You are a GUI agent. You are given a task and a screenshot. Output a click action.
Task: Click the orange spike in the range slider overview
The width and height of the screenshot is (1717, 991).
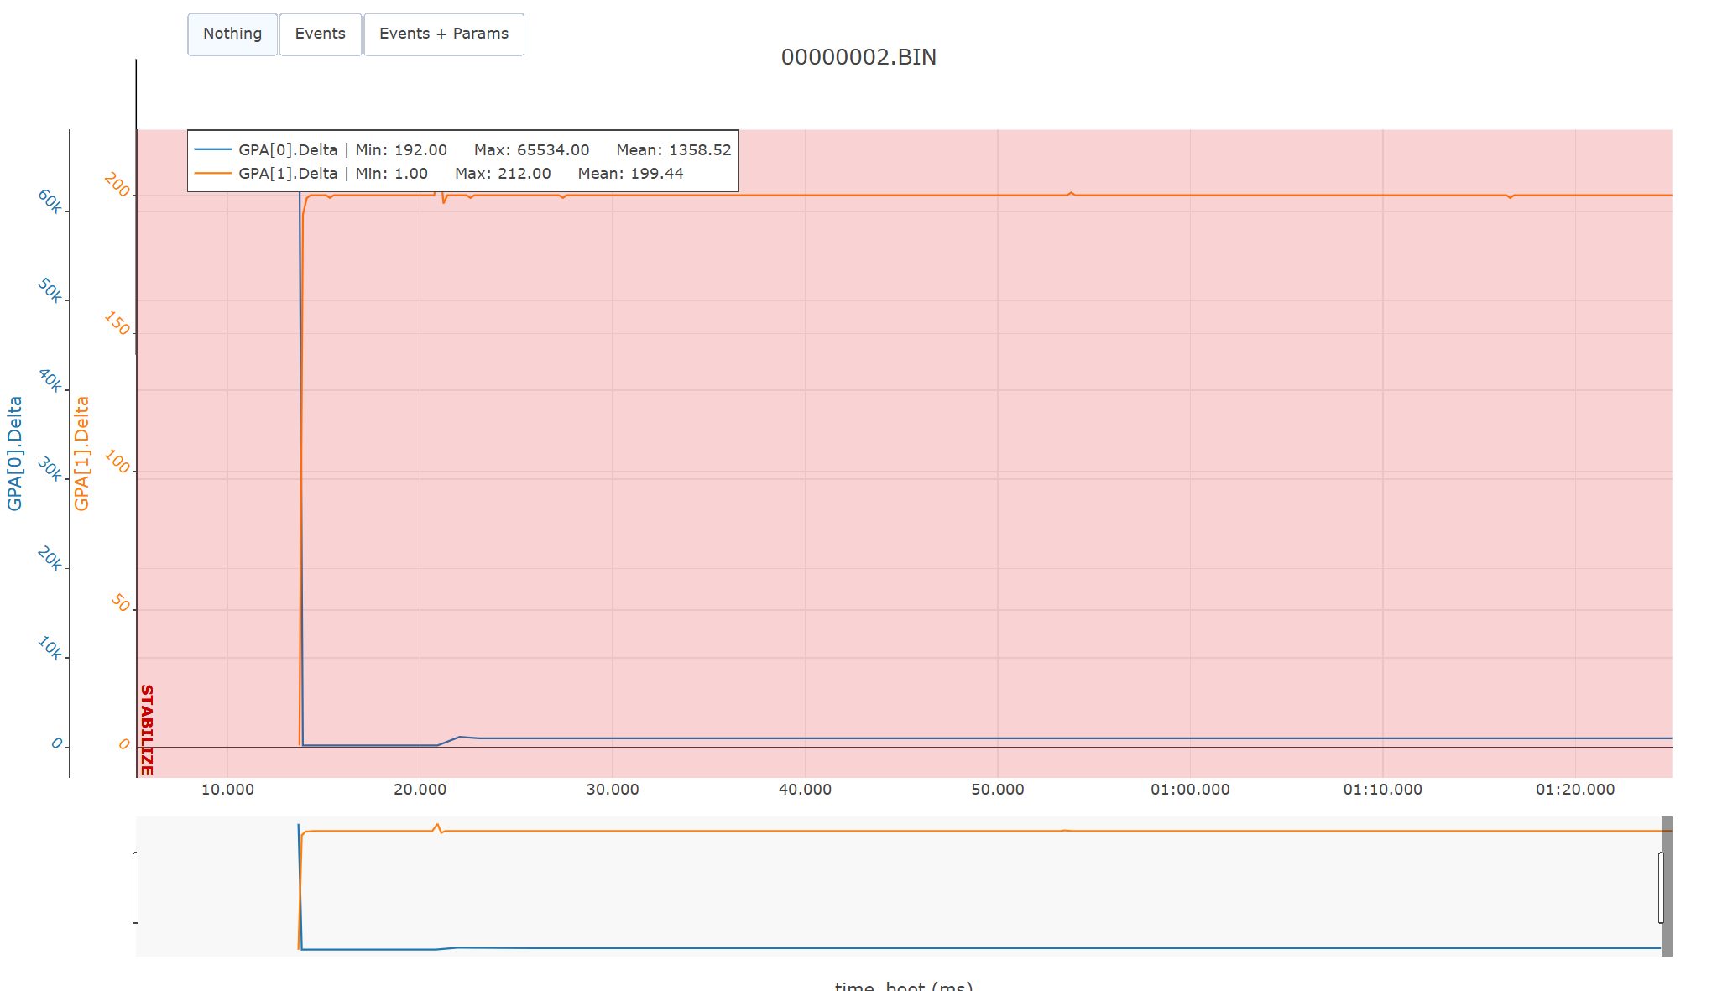click(436, 827)
